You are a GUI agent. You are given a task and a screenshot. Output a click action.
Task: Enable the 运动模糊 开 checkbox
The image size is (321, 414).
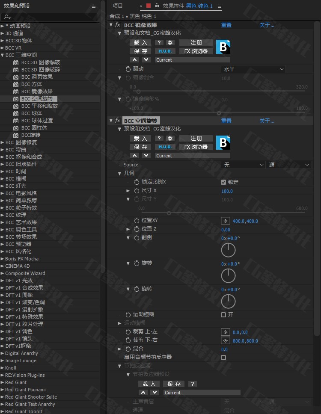(223, 315)
